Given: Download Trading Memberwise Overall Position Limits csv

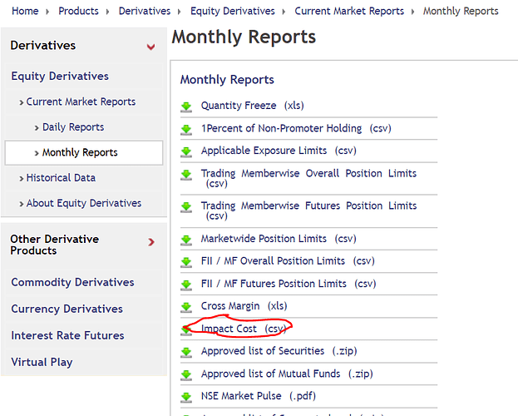Looking at the screenshot, I should (x=308, y=178).
